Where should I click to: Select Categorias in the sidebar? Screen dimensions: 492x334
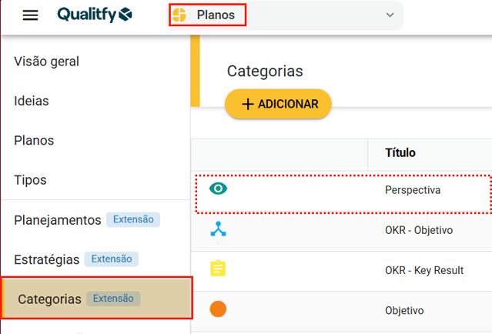tap(49, 299)
